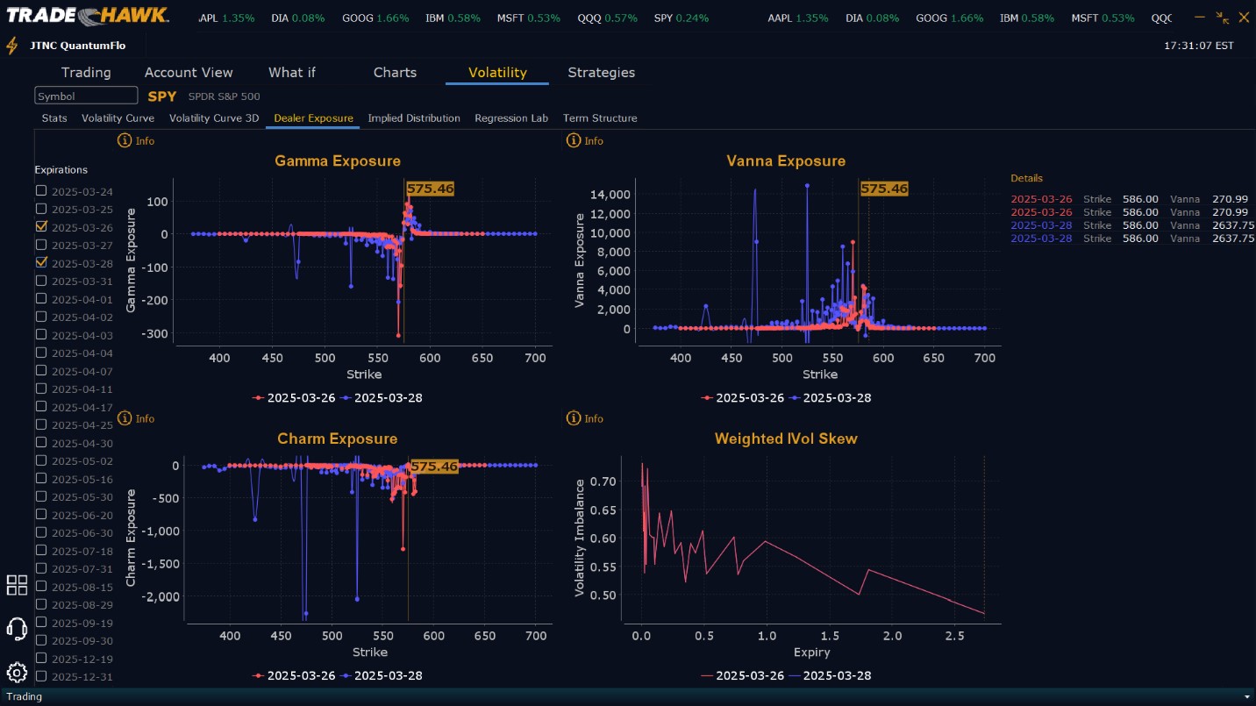
Task: Open the Regression Lab sub-tab
Action: 511,118
